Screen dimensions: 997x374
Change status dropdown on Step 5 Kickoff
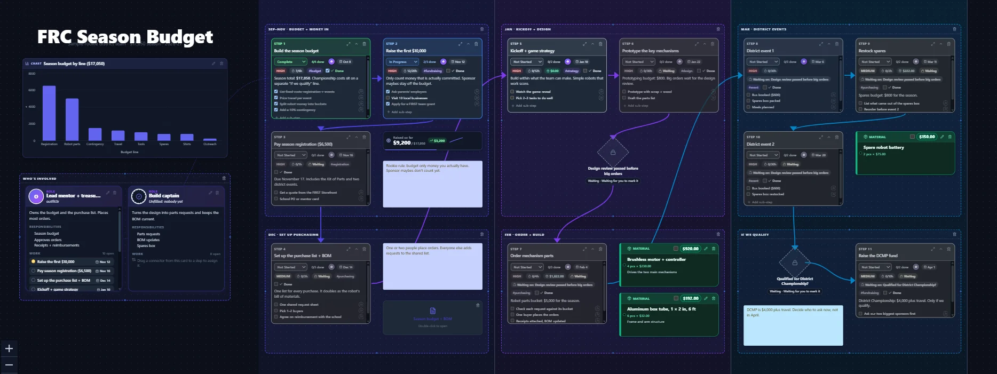tap(527, 62)
